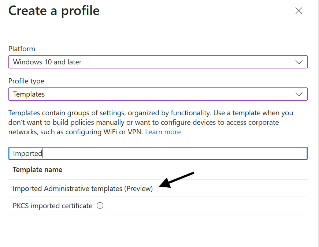Click the "Templates" selected profile type value
Viewport: 319px width, 247px height.
(x=29, y=94)
